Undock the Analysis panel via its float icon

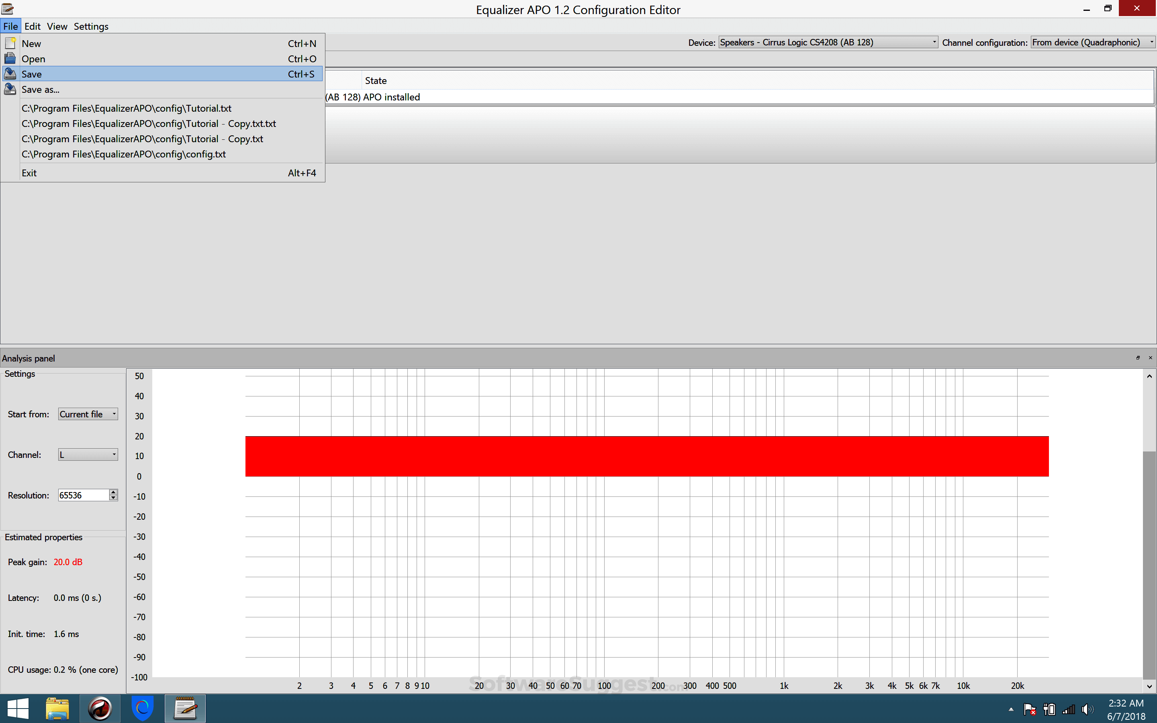(x=1139, y=357)
